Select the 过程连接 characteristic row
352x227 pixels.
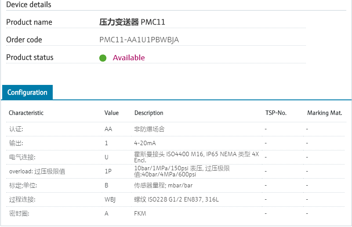(x=22, y=200)
